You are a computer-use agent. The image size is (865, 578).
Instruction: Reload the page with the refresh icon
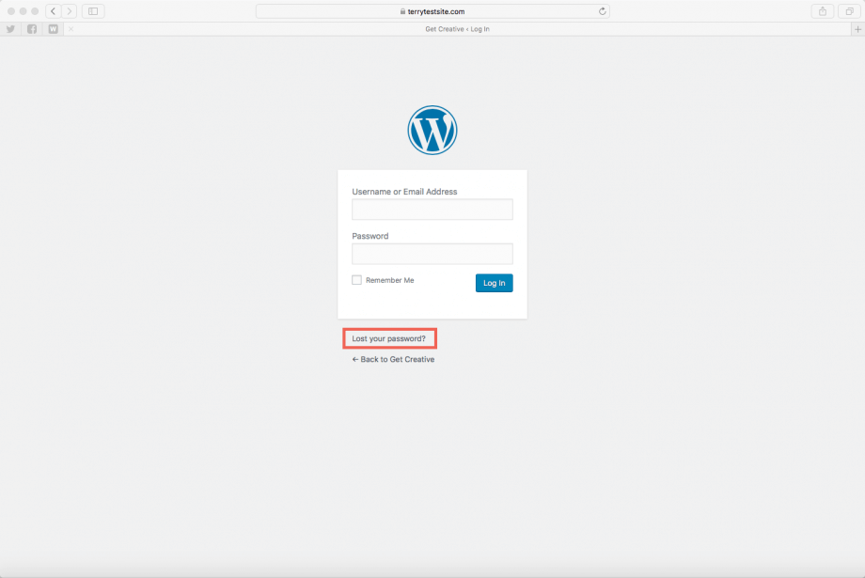pyautogui.click(x=603, y=11)
